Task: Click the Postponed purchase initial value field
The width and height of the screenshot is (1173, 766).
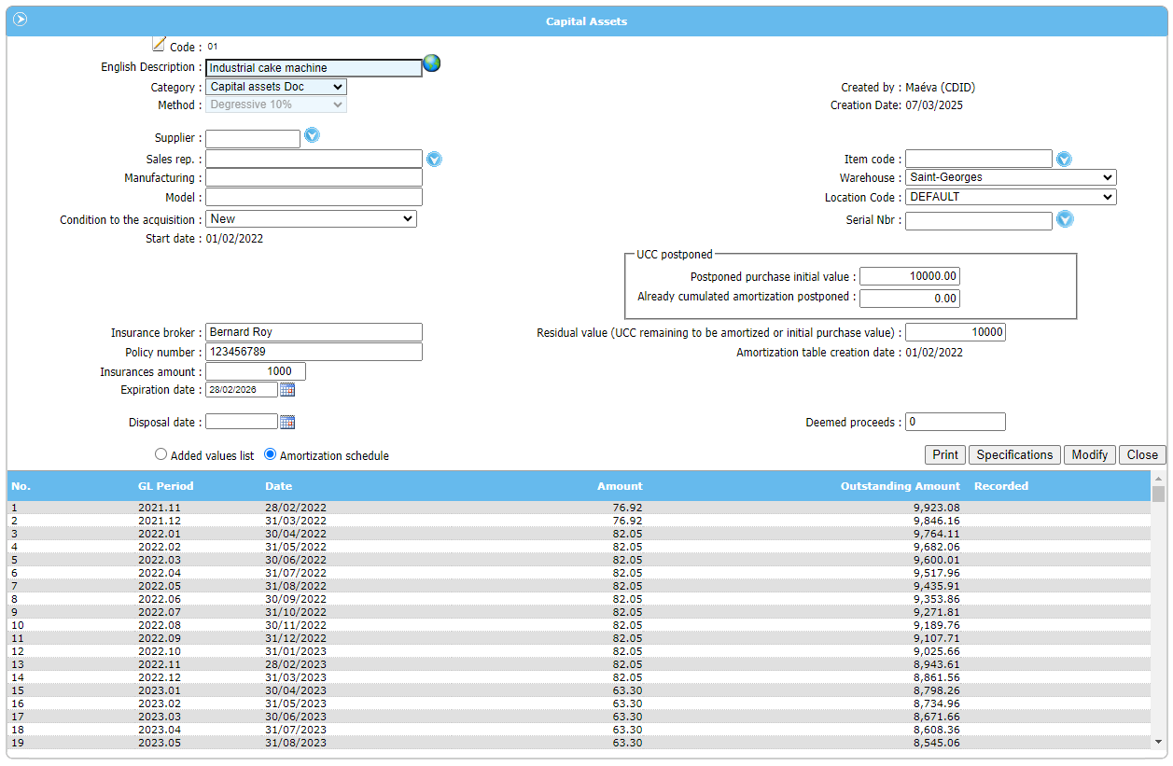Action: point(910,276)
